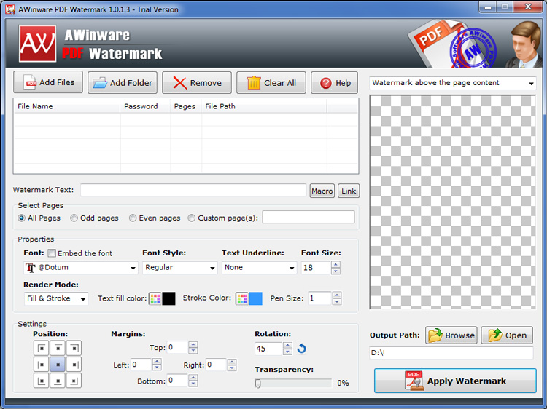Decrease Left margin value
The height and width of the screenshot is (409, 547).
click(157, 368)
